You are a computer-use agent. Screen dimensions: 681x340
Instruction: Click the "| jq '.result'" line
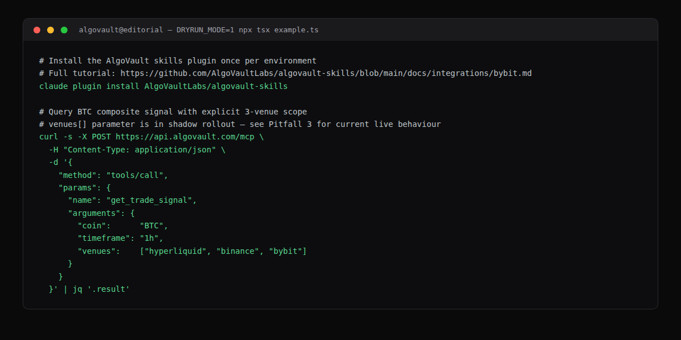pos(90,289)
